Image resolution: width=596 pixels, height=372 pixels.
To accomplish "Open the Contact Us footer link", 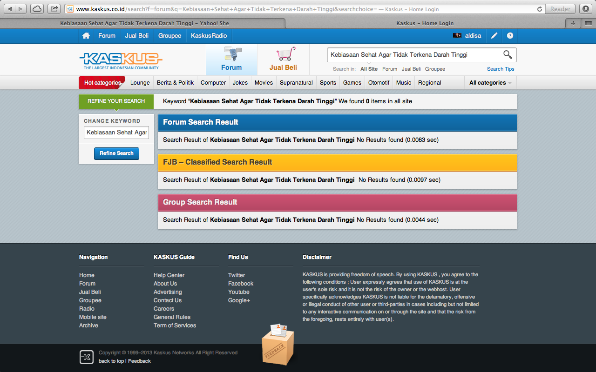I will (168, 300).
